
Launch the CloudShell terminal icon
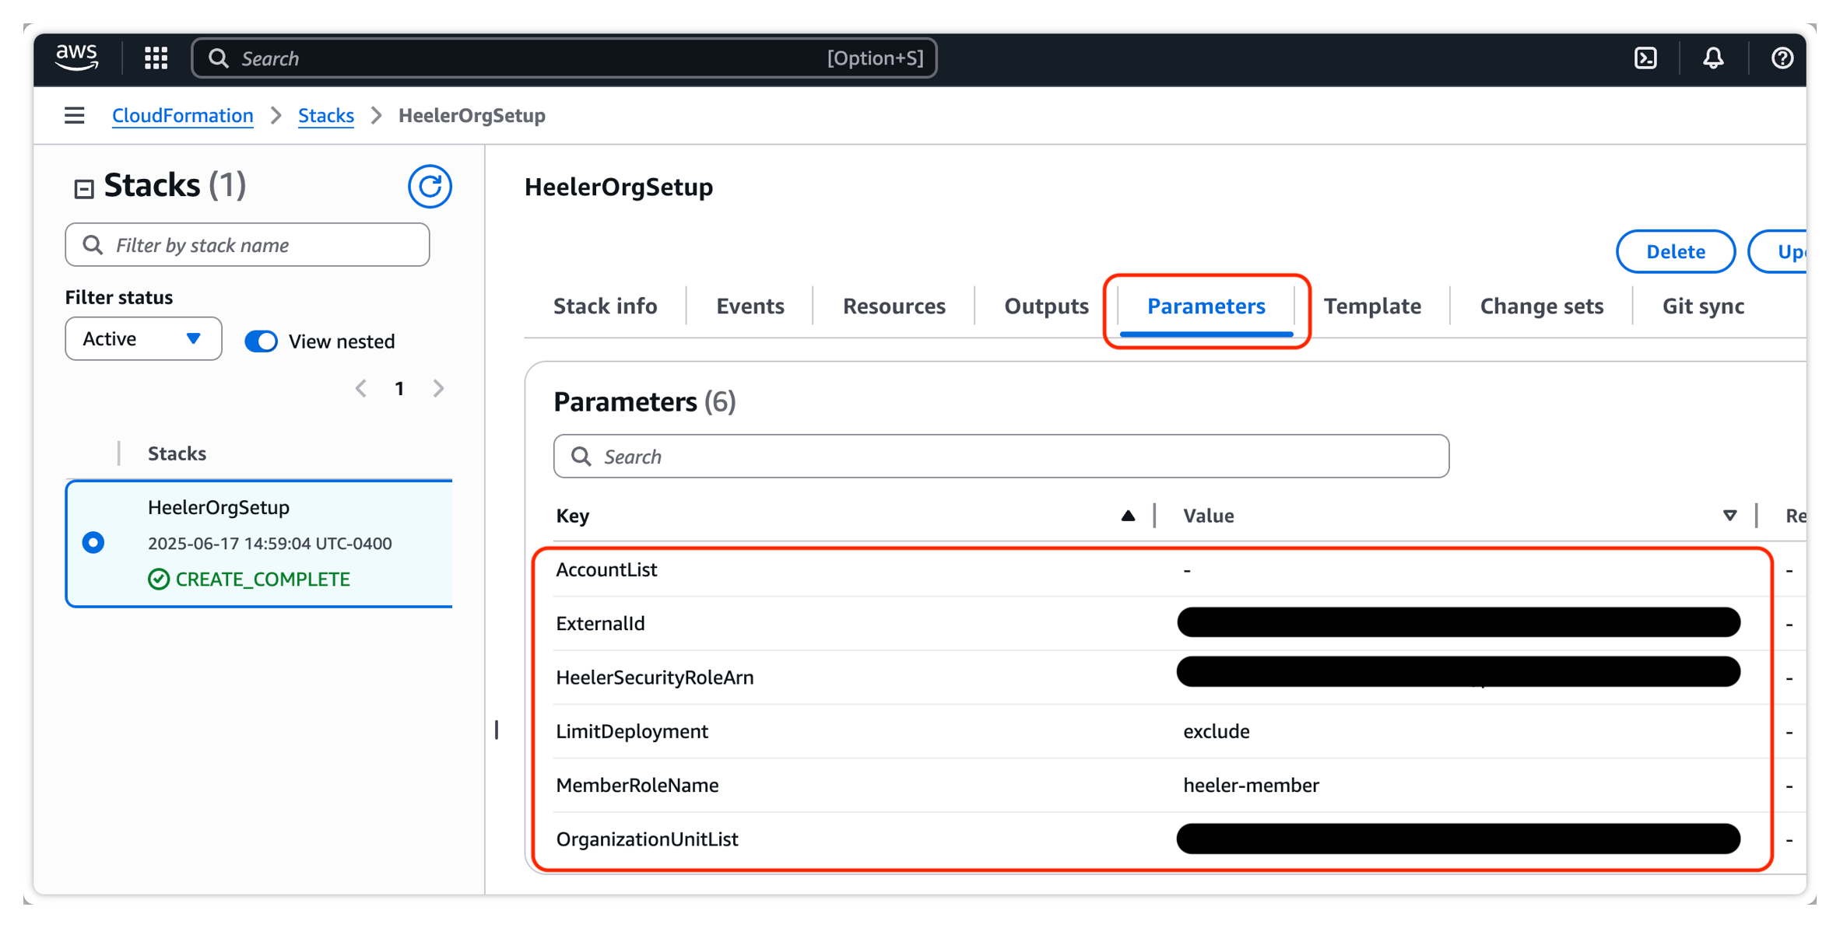(x=1645, y=58)
